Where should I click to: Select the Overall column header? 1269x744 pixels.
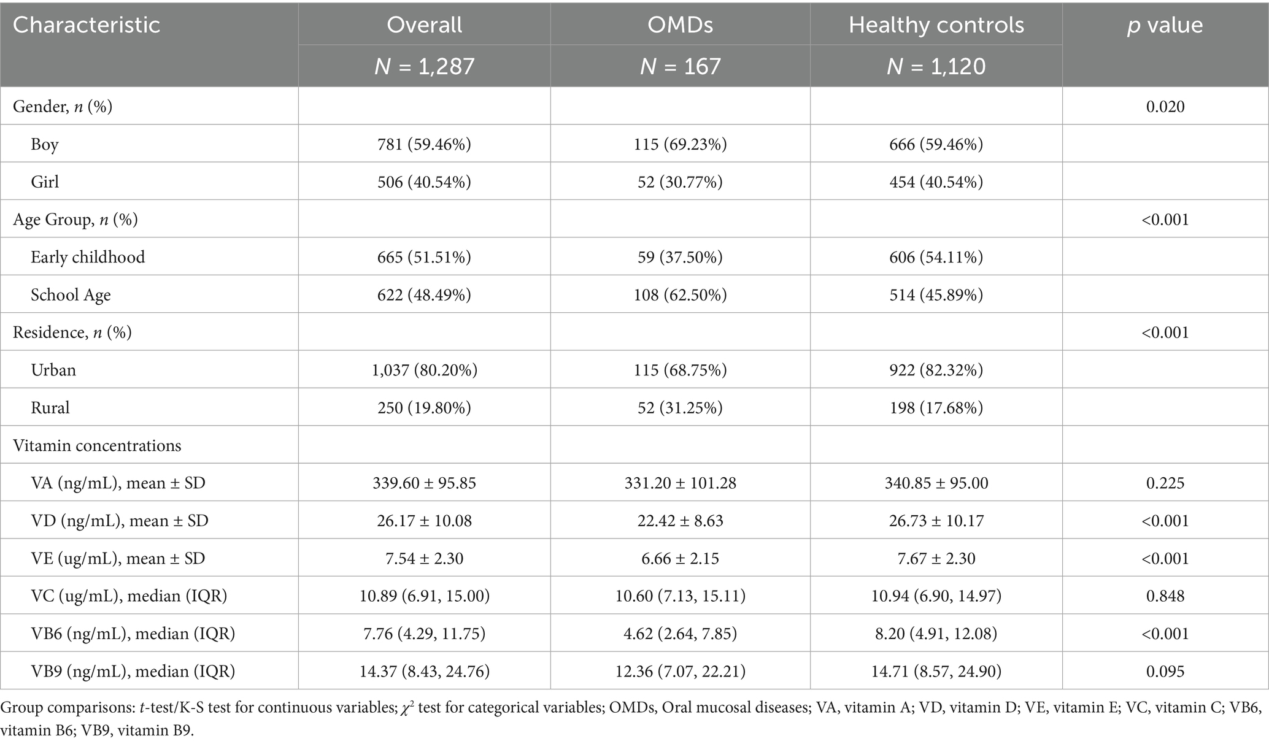pos(424,25)
